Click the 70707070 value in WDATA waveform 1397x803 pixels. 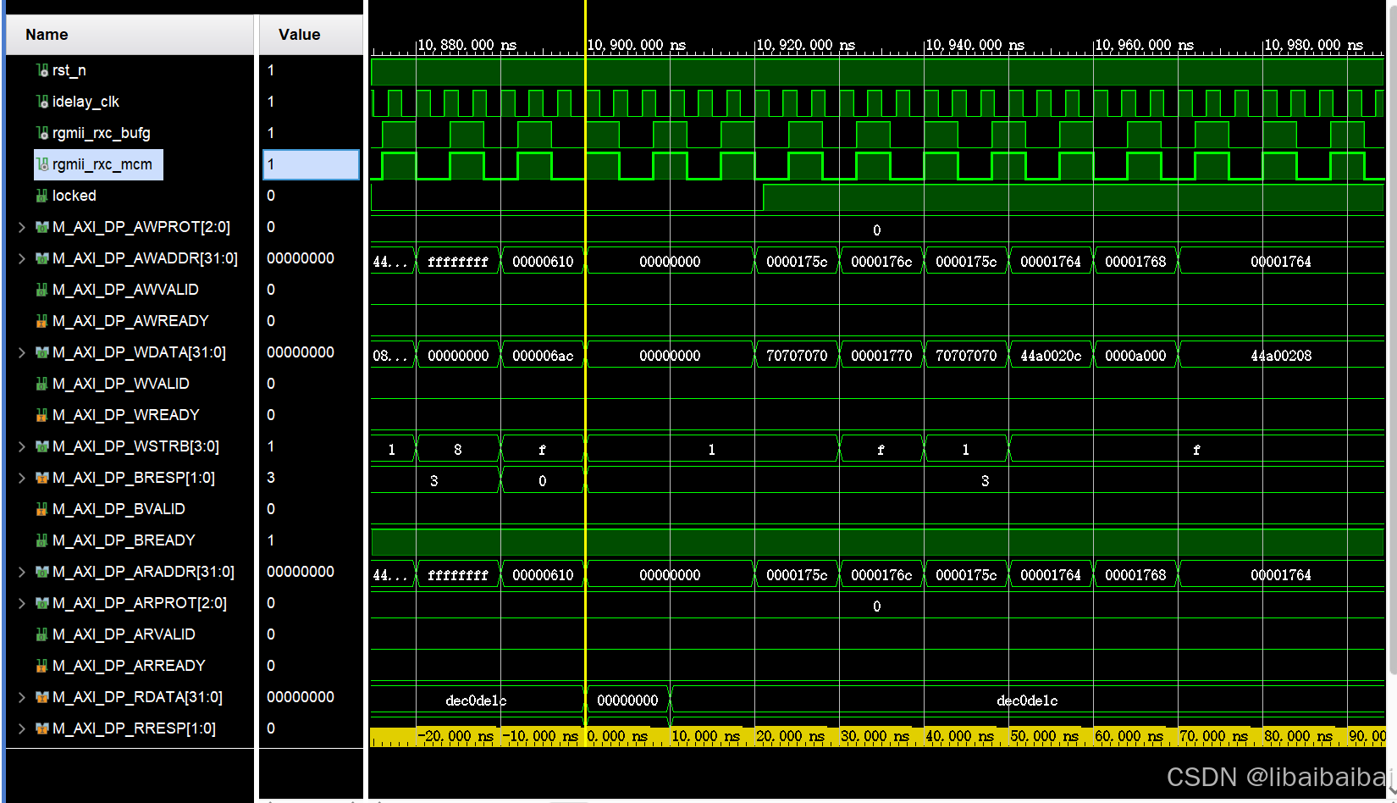tap(797, 356)
